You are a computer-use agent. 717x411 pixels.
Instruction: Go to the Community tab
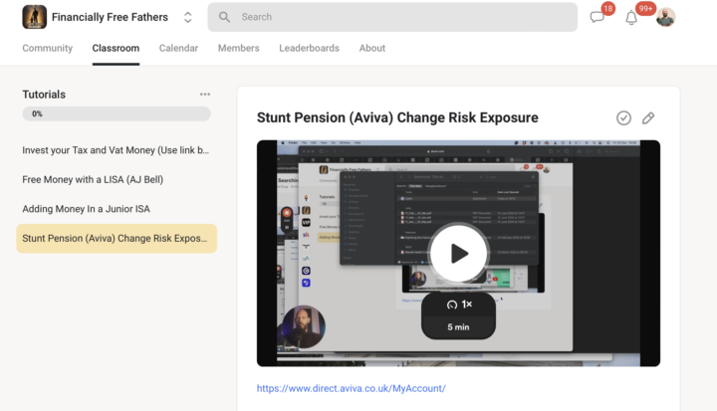48,48
